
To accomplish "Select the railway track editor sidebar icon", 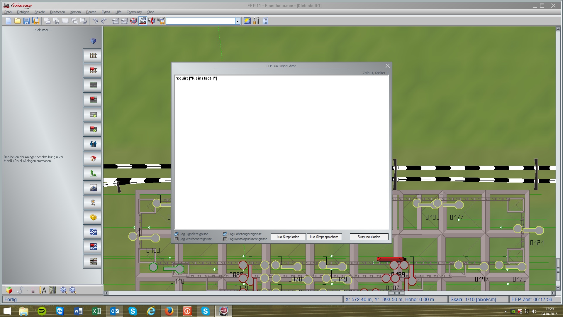I will pos(93,56).
